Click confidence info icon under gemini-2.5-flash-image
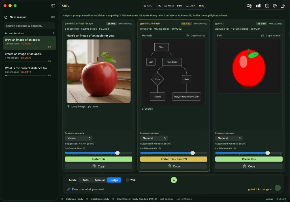290x202 pixels. pos(84,148)
